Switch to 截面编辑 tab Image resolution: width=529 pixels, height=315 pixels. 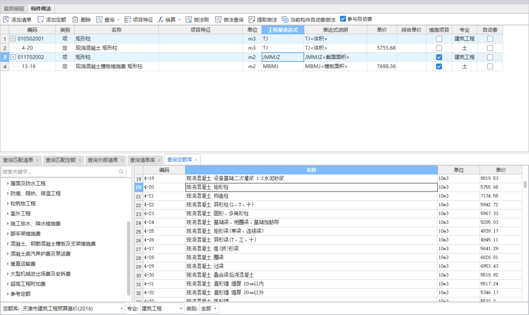point(14,8)
